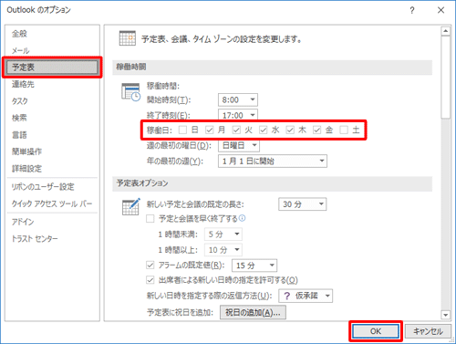
Task: Toggle the 木 (Thursday) working day checkbox
Action: point(290,130)
